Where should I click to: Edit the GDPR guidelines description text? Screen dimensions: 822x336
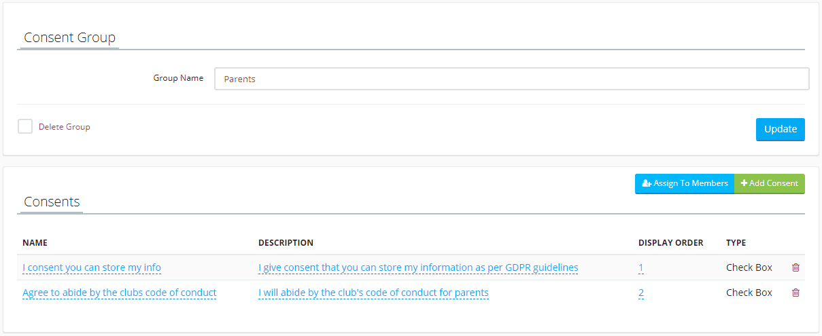(418, 267)
